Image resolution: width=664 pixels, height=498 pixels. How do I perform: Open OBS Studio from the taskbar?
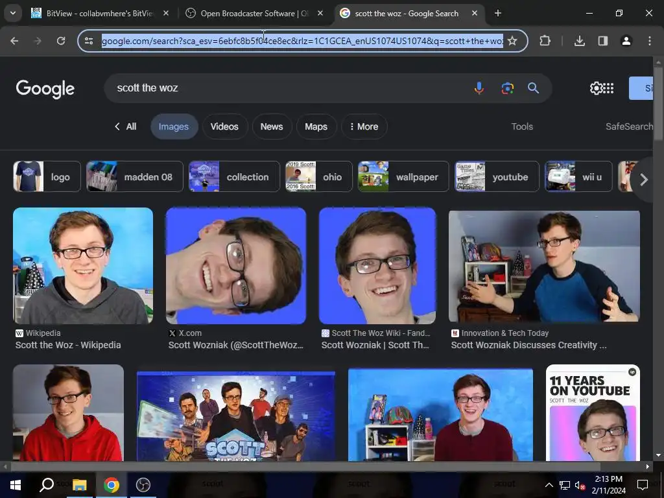tap(143, 485)
